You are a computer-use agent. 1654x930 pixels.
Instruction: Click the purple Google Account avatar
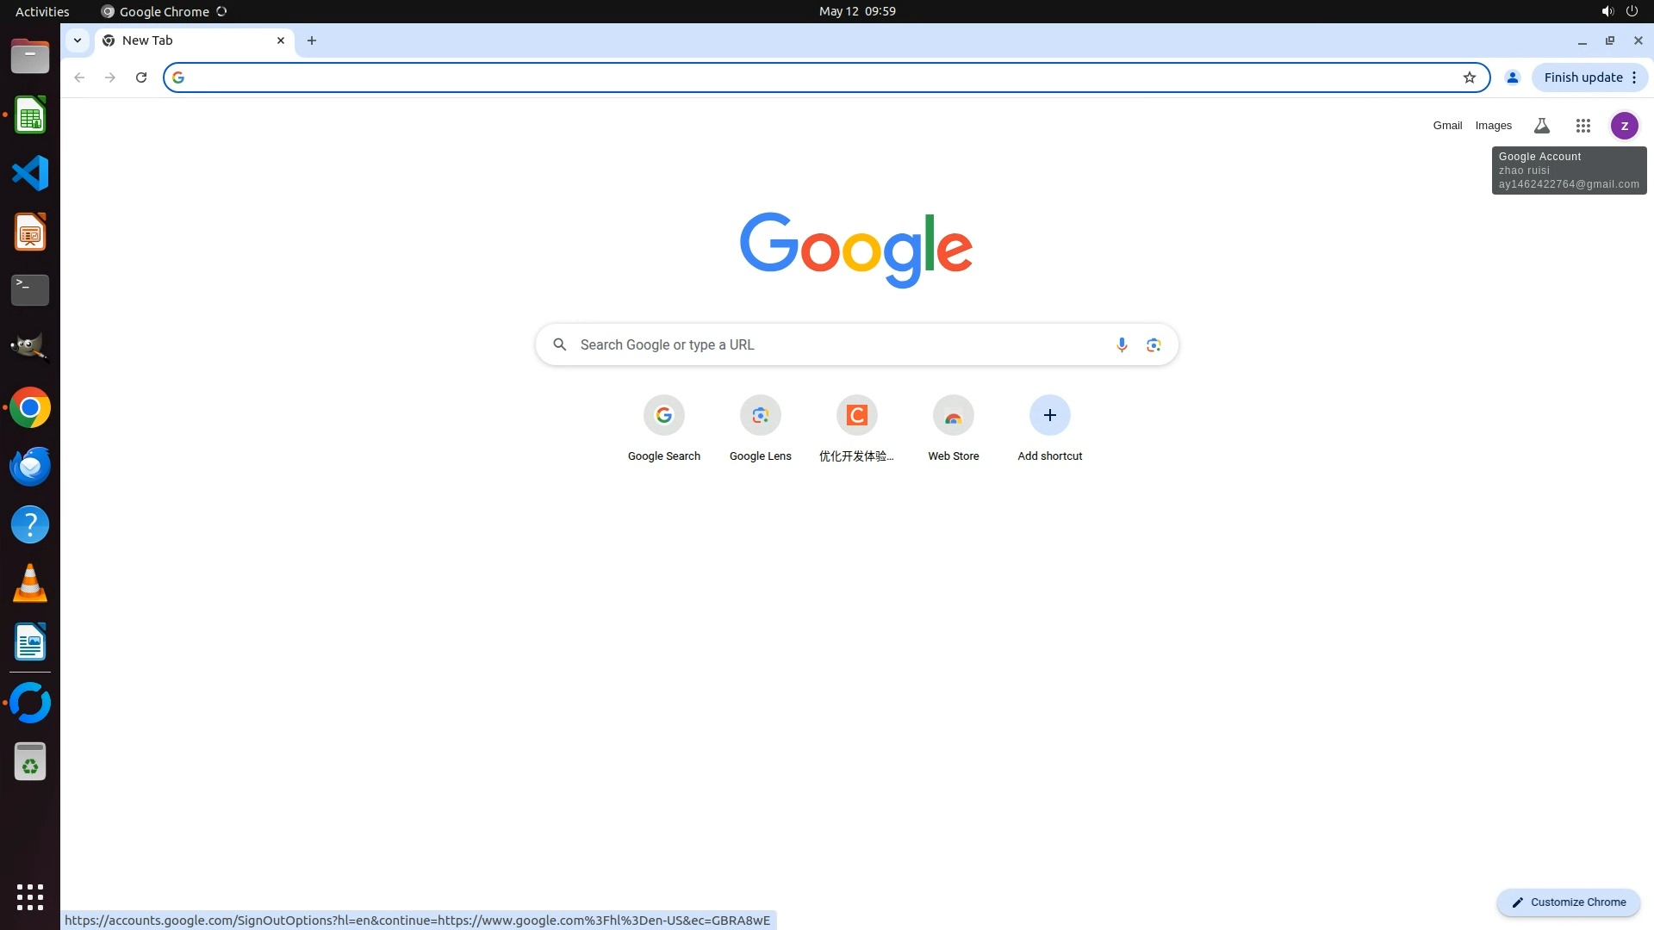pyautogui.click(x=1624, y=126)
